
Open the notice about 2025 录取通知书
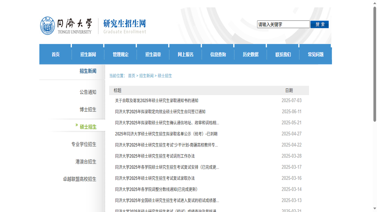[x=157, y=100]
